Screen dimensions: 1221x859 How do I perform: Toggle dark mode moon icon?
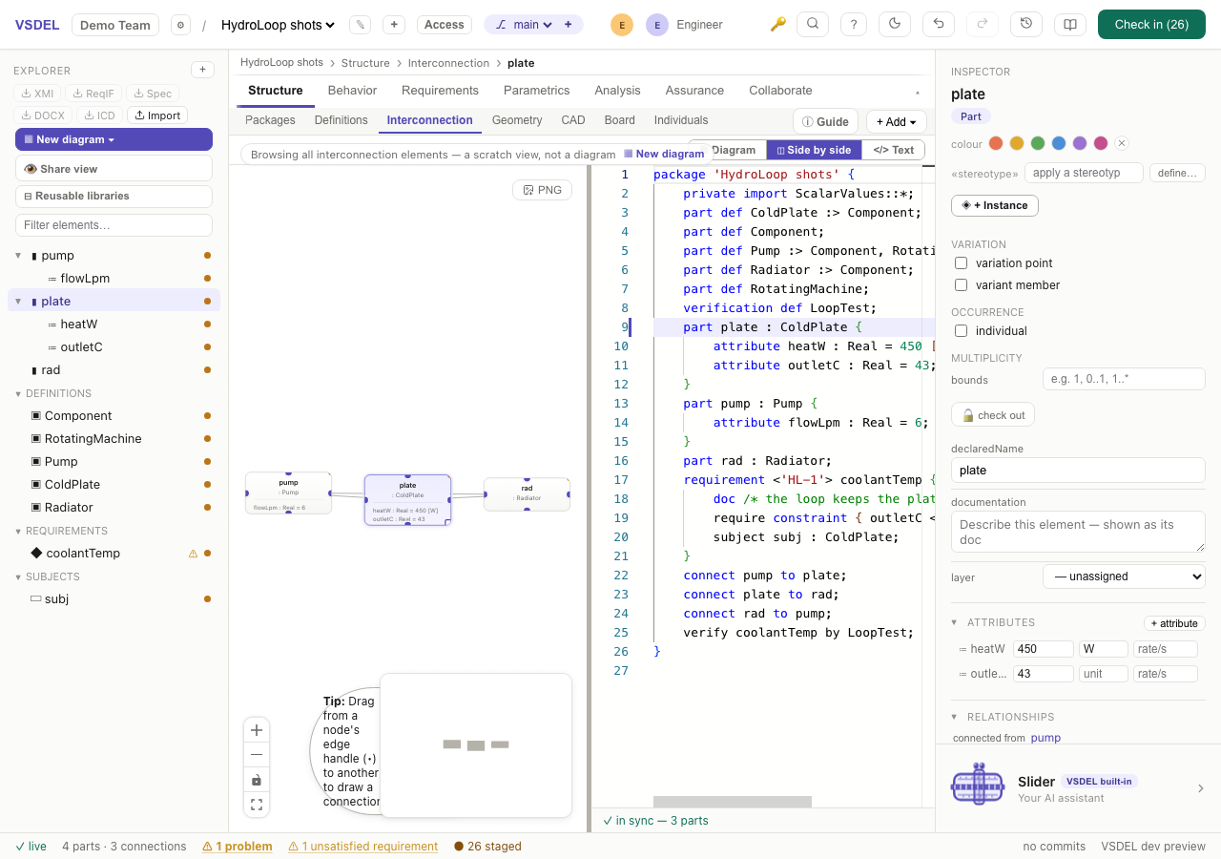(895, 24)
